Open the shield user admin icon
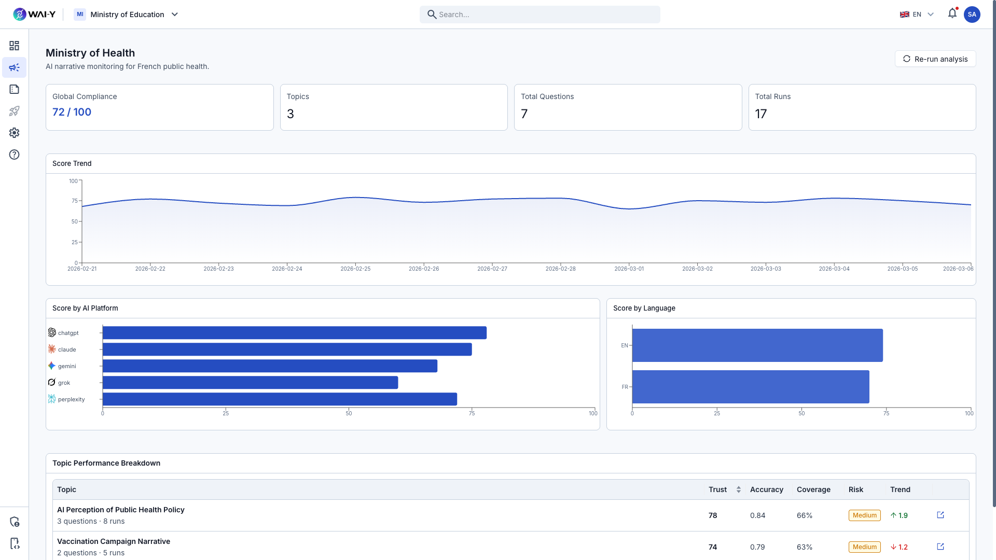996x560 pixels. tap(14, 521)
